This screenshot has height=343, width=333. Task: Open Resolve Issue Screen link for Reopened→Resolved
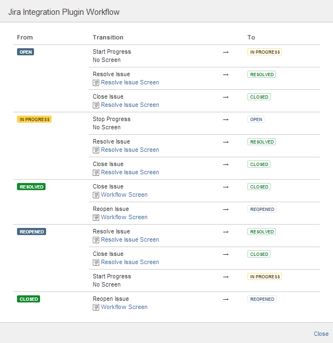pyautogui.click(x=130, y=240)
